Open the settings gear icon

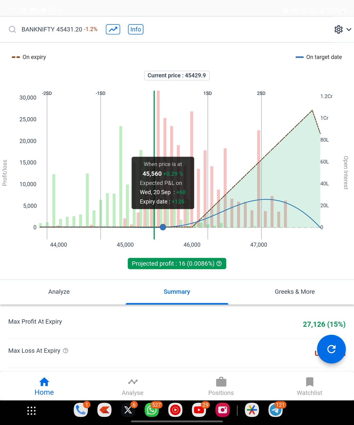(338, 29)
